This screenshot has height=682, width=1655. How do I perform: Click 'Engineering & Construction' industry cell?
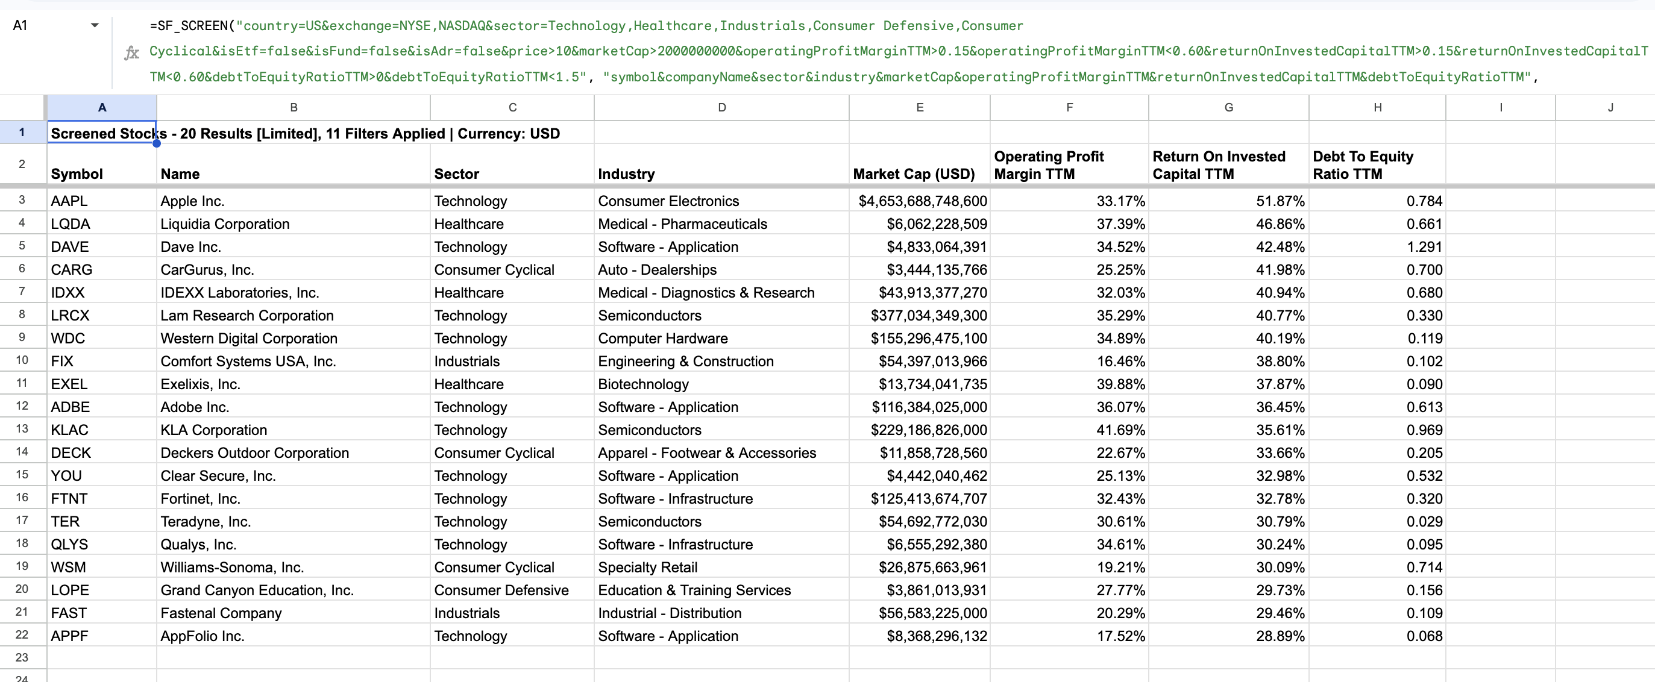coord(721,361)
